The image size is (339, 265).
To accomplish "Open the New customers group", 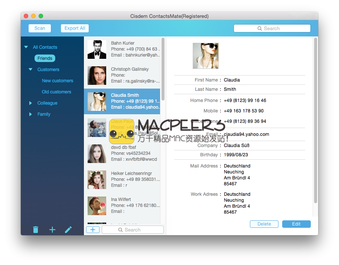I will tap(58, 81).
